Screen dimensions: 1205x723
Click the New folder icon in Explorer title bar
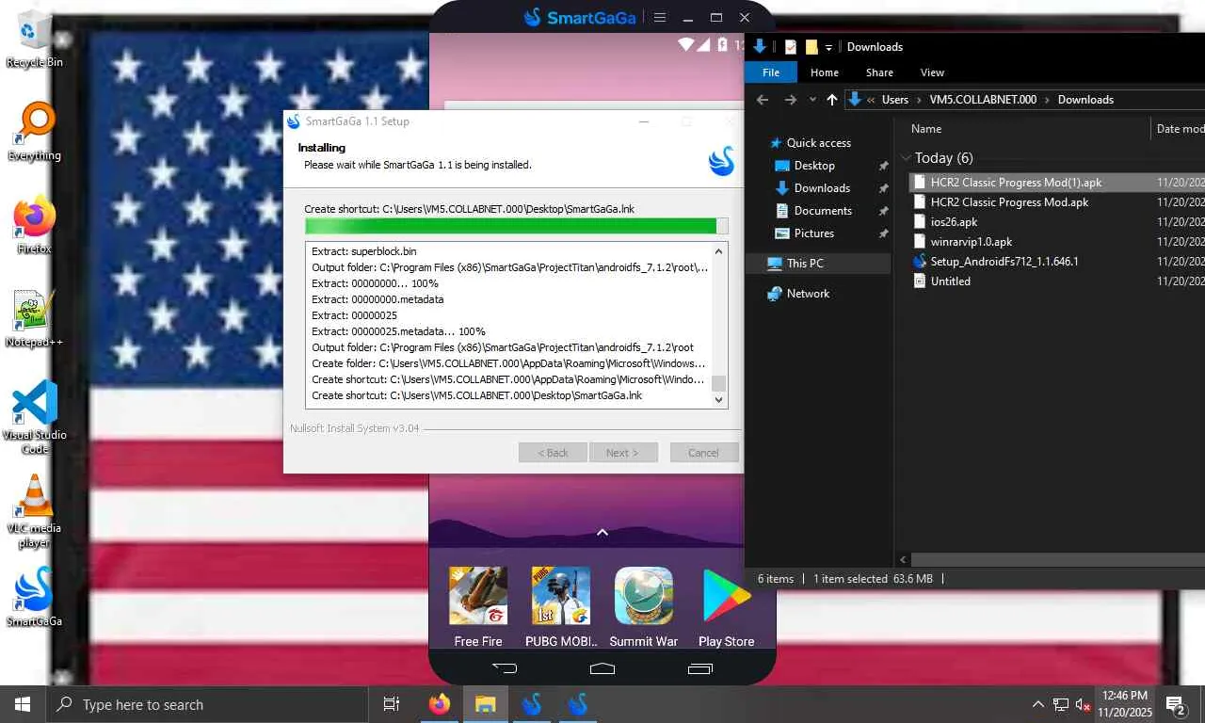point(811,47)
